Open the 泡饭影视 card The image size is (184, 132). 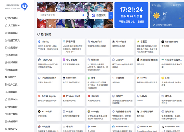172,115
